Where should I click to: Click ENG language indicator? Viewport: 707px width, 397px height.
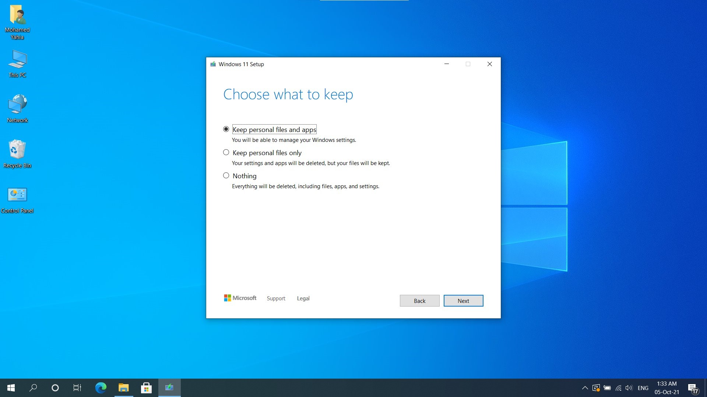643,388
